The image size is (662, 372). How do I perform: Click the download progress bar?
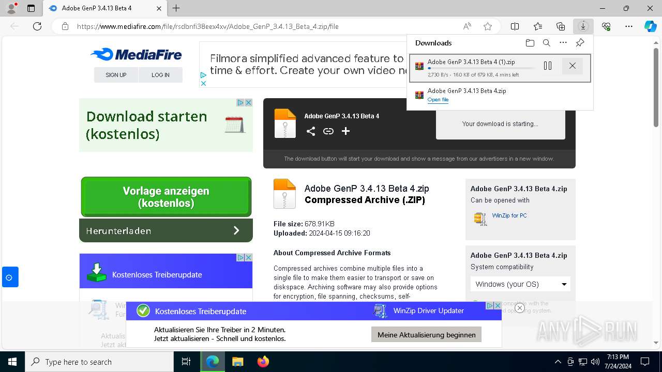click(x=481, y=68)
